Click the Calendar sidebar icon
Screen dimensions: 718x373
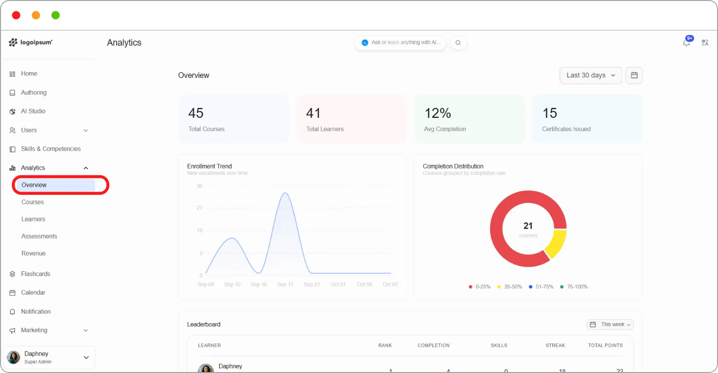[x=12, y=293]
